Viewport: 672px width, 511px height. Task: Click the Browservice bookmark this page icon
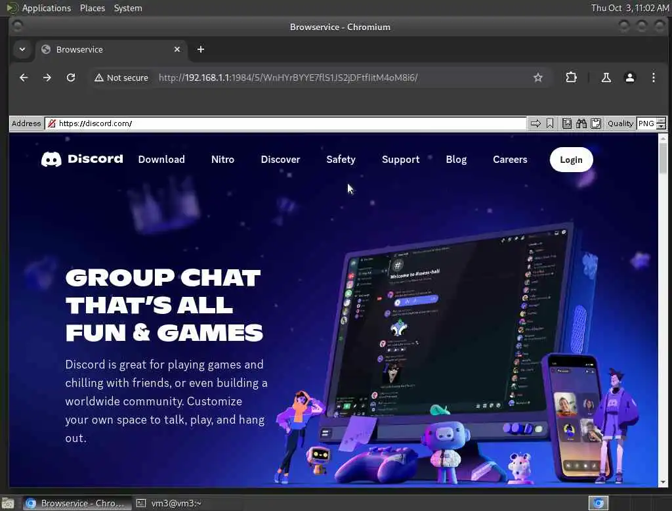550,123
